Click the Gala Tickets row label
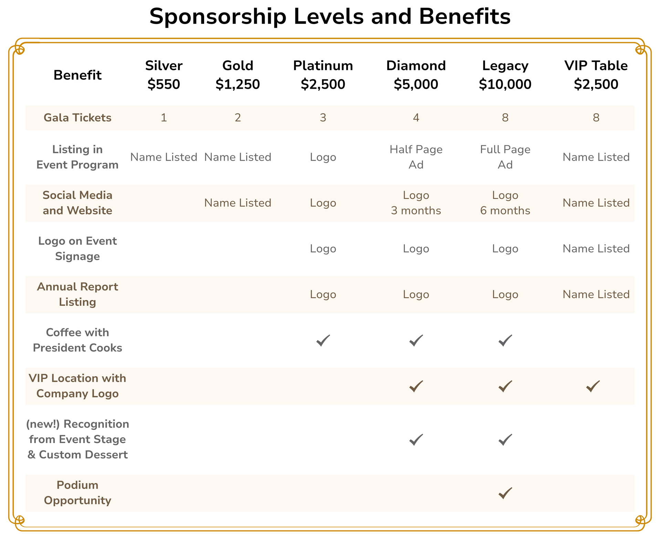Viewport: 661px width, 538px height. point(77,118)
